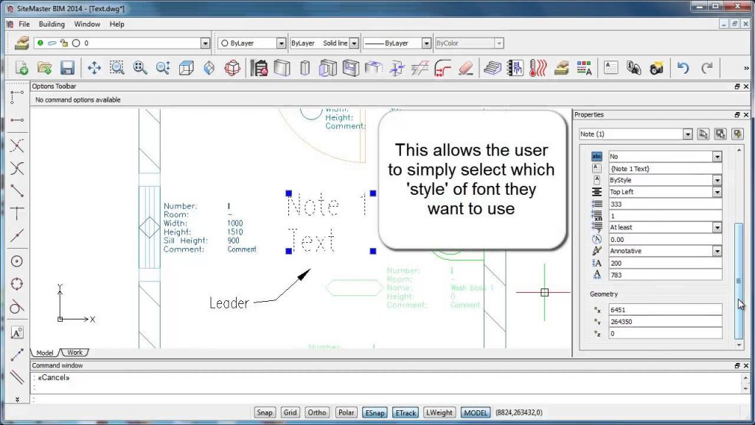
Task: Expand the Annotative dropdown in Properties
Action: point(717,251)
